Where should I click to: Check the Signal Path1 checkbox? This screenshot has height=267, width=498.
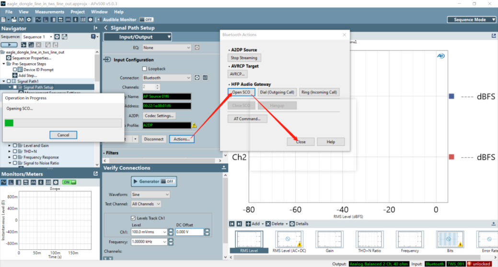coord(9,81)
